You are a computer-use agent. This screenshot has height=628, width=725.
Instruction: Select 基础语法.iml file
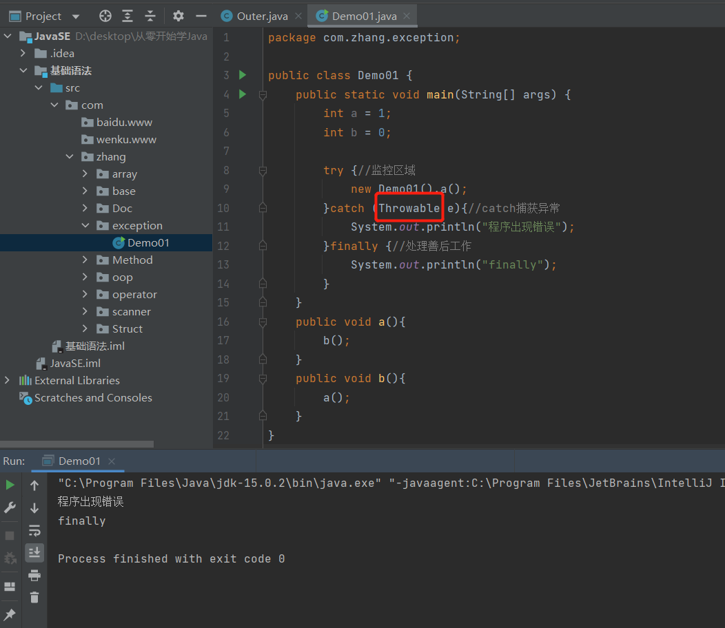88,346
